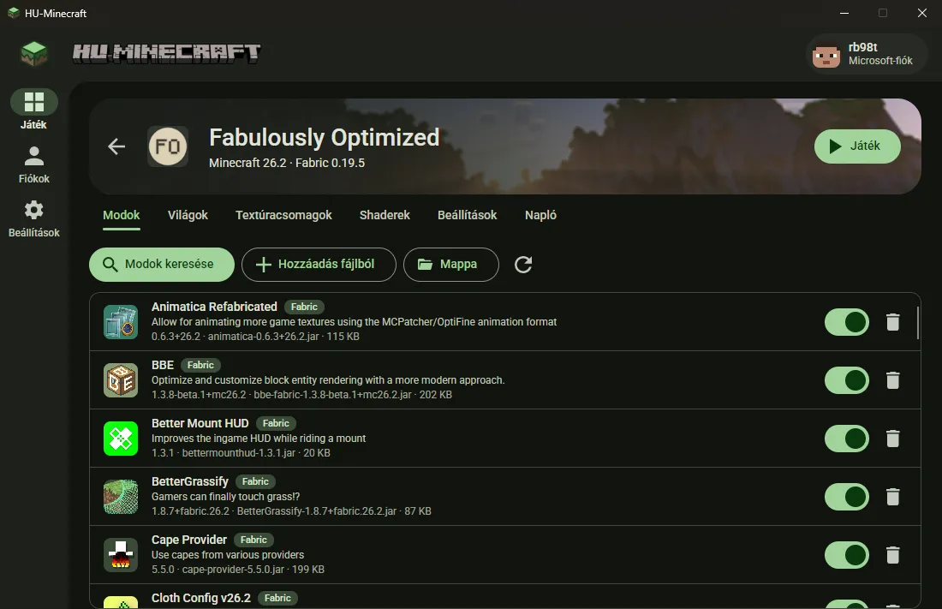Screen dimensions: 942x609
Task: Open the Textúracsomagok tab
Action: pos(283,215)
